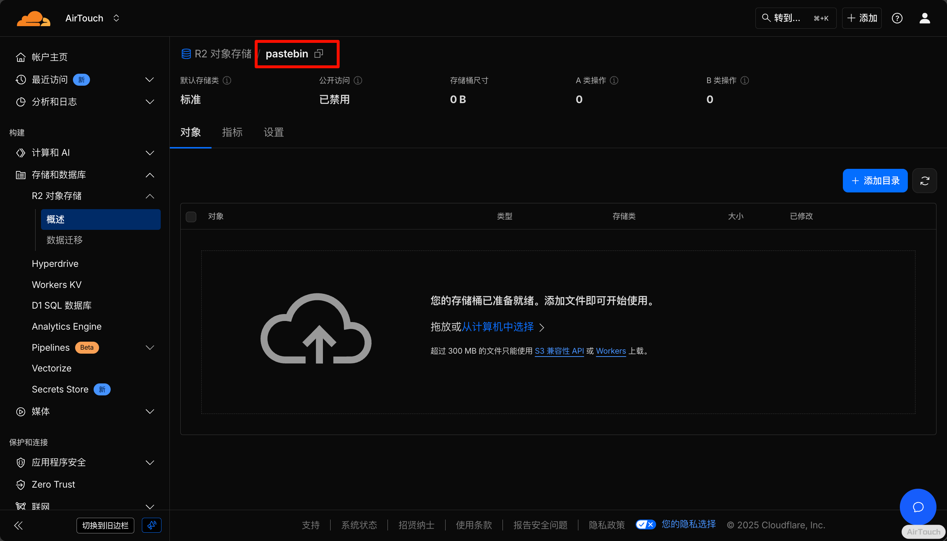The image size is (947, 541).
Task: Copy the pastebin bucket name
Action: pyautogui.click(x=319, y=54)
